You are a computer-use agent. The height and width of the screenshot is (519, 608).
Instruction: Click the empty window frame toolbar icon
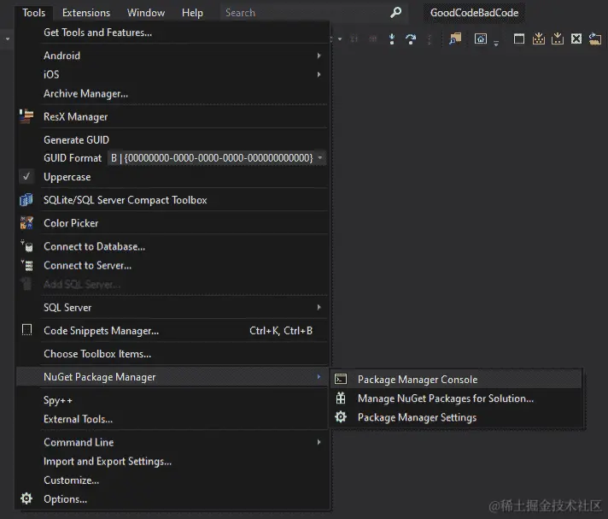pyautogui.click(x=519, y=38)
